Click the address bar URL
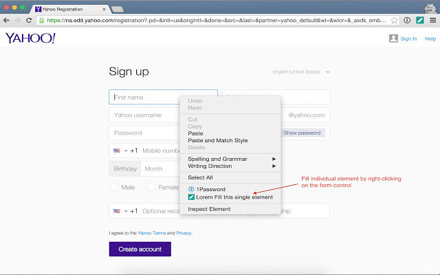 tap(216, 20)
